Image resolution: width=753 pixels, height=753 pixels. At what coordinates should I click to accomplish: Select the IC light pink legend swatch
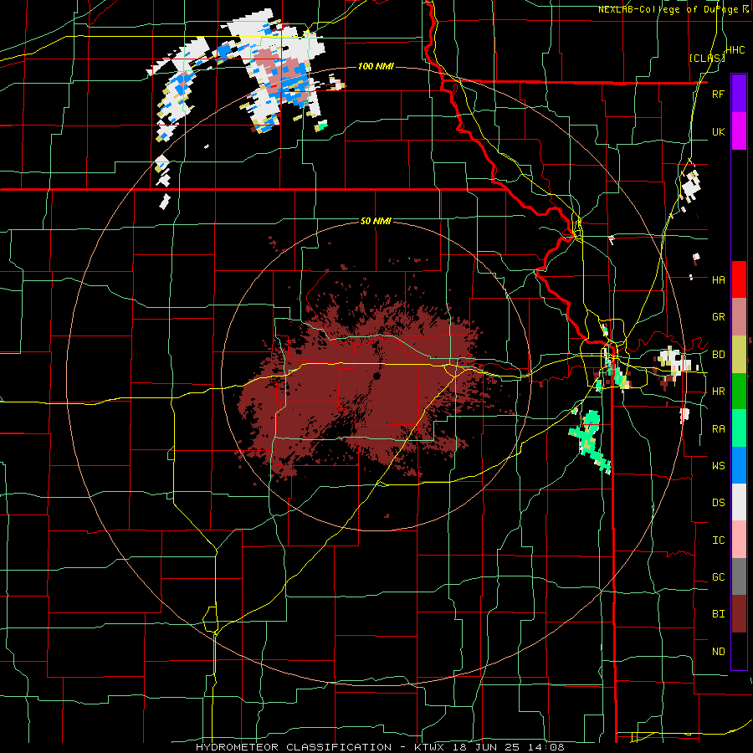pyautogui.click(x=739, y=540)
